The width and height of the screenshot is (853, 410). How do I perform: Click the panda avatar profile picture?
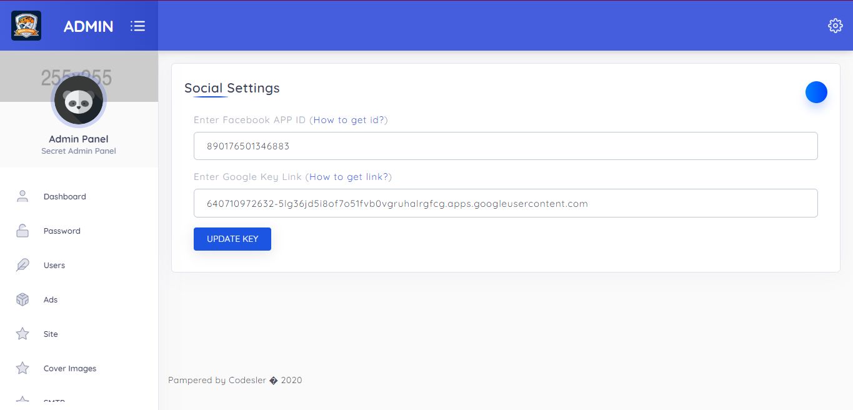pyautogui.click(x=79, y=100)
